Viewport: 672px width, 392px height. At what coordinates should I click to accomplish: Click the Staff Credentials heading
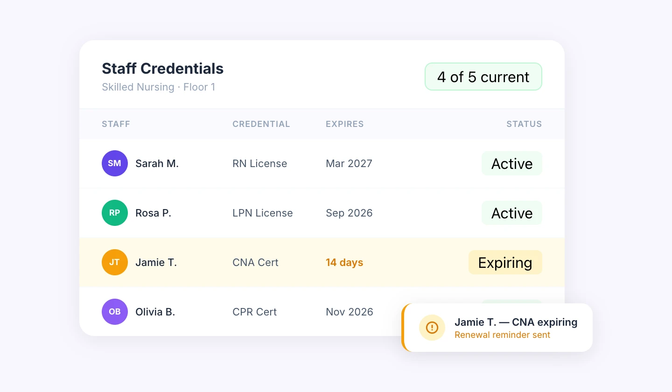[x=162, y=69]
